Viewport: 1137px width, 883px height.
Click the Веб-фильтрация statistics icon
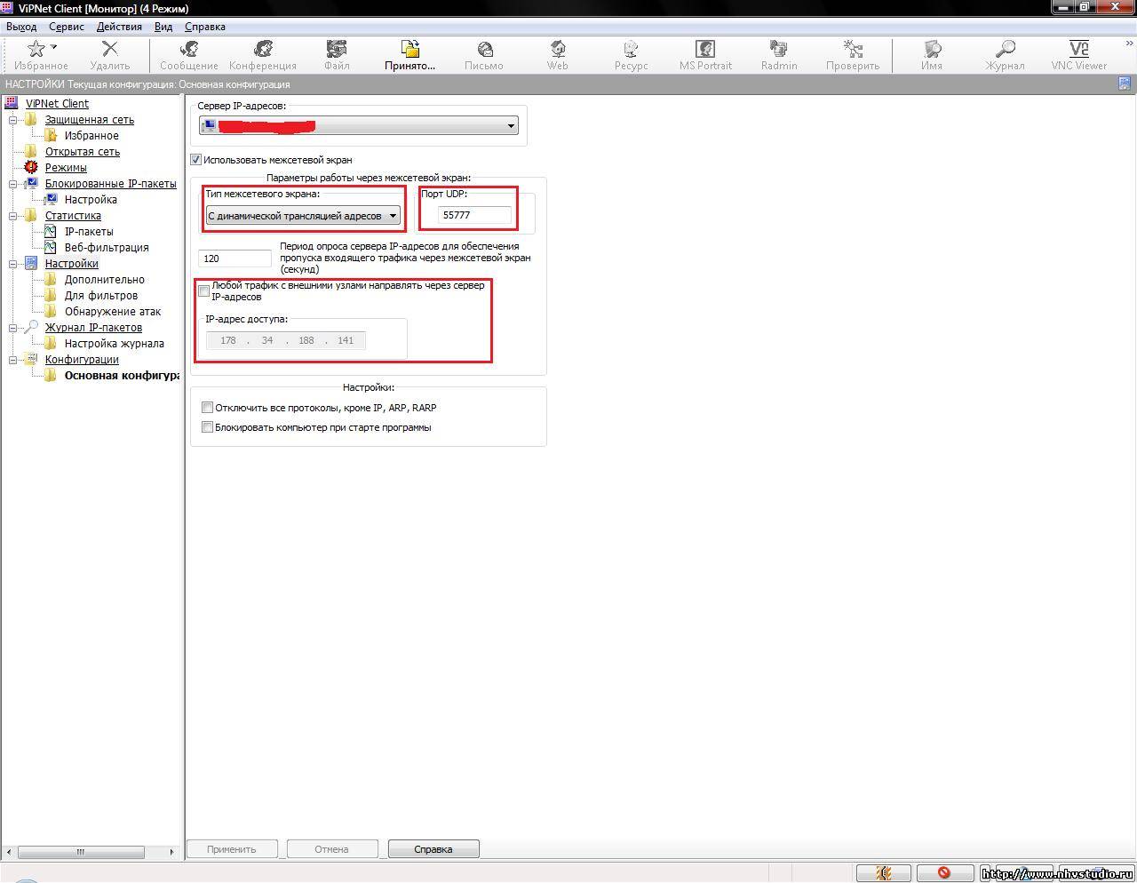coord(51,247)
